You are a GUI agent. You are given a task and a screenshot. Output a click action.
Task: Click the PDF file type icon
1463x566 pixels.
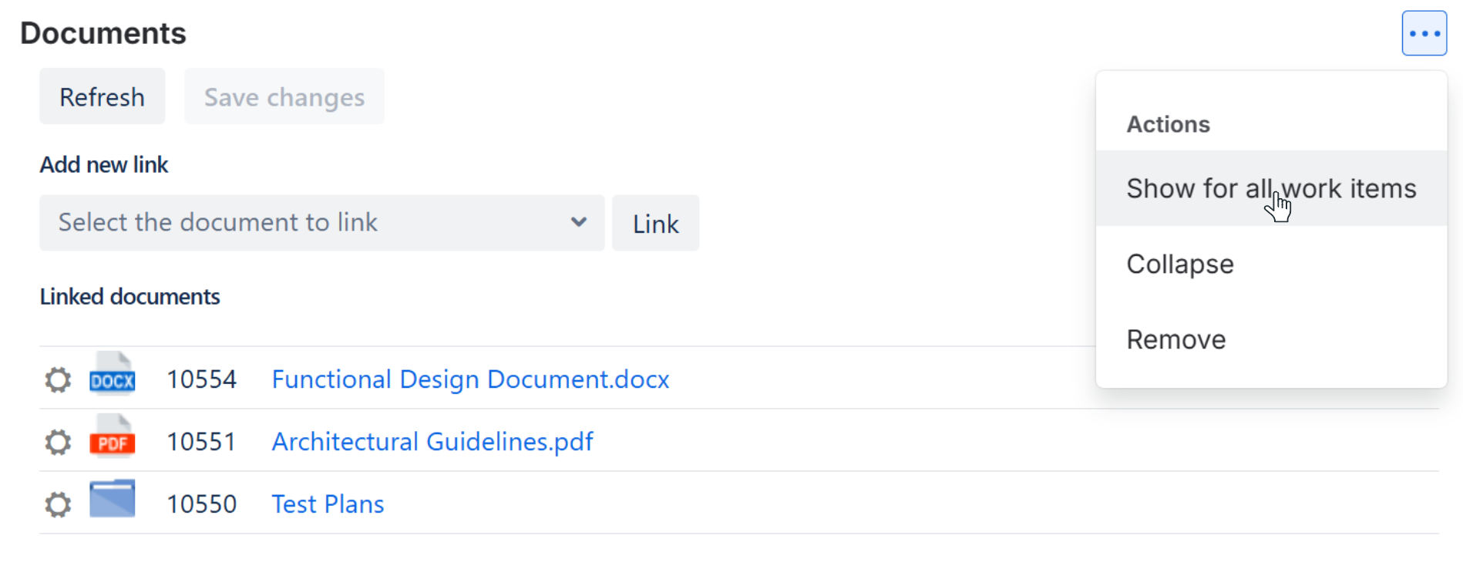pos(113,438)
